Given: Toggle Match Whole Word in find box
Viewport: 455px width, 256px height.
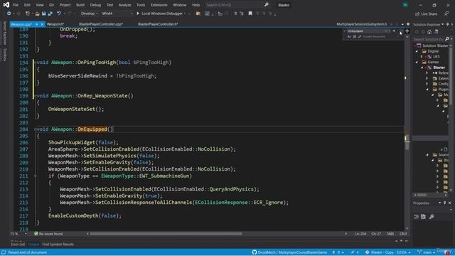Looking at the screenshot, I should click(354, 36).
